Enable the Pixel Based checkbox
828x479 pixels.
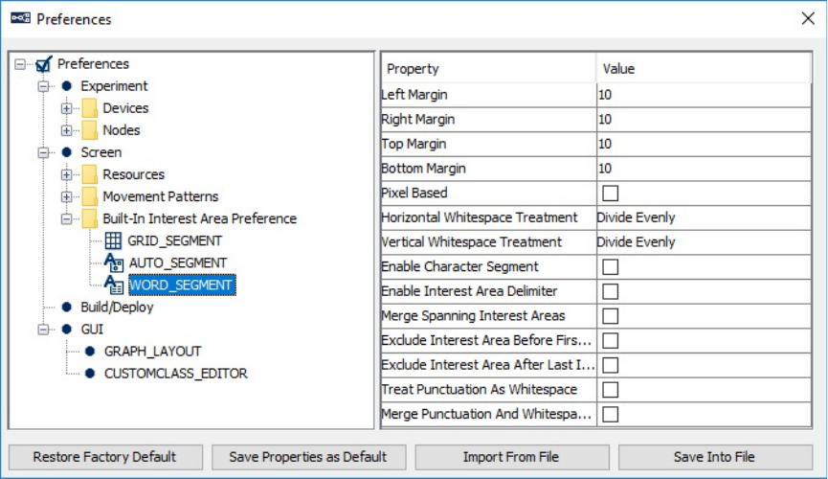[610, 193]
